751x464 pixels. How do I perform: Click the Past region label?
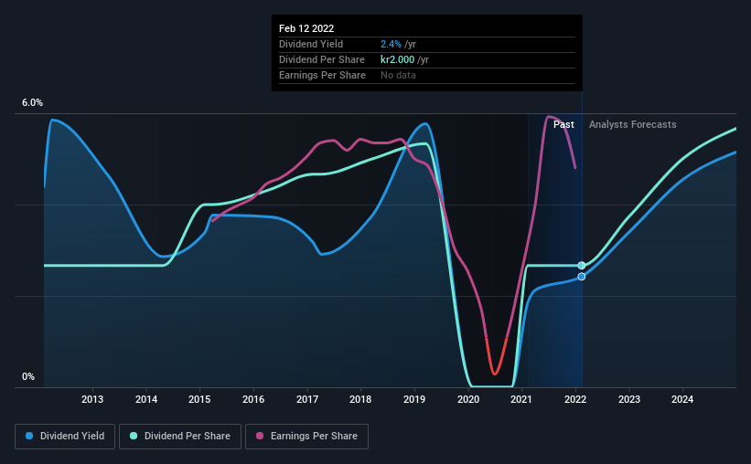[563, 124]
